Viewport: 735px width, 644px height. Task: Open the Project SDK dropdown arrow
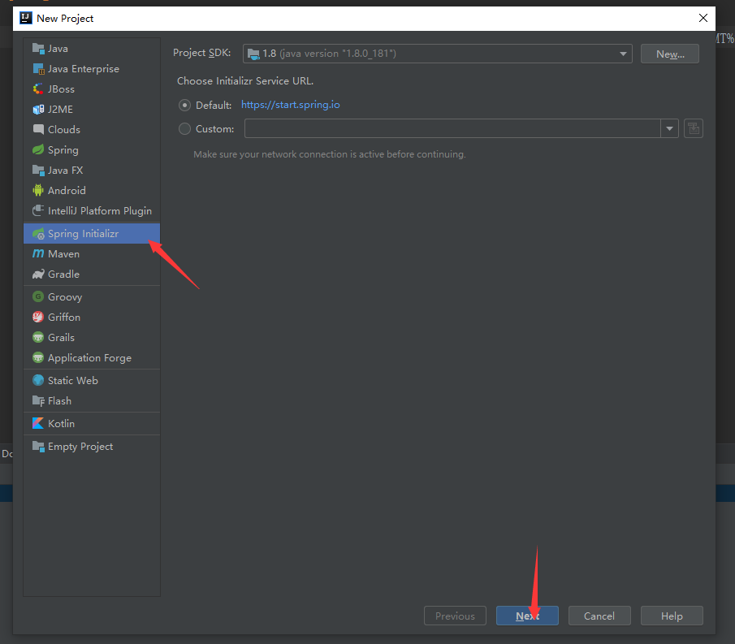pos(623,54)
